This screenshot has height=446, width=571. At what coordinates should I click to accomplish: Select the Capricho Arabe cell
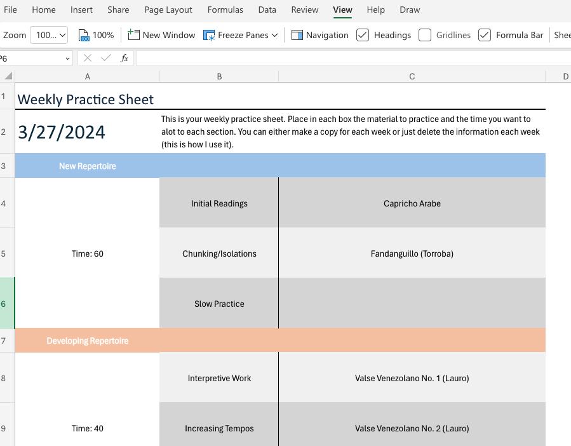click(412, 203)
